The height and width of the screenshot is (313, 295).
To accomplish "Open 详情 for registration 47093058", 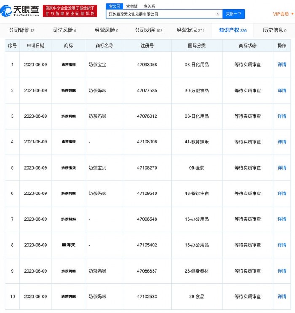I will tap(282, 65).
